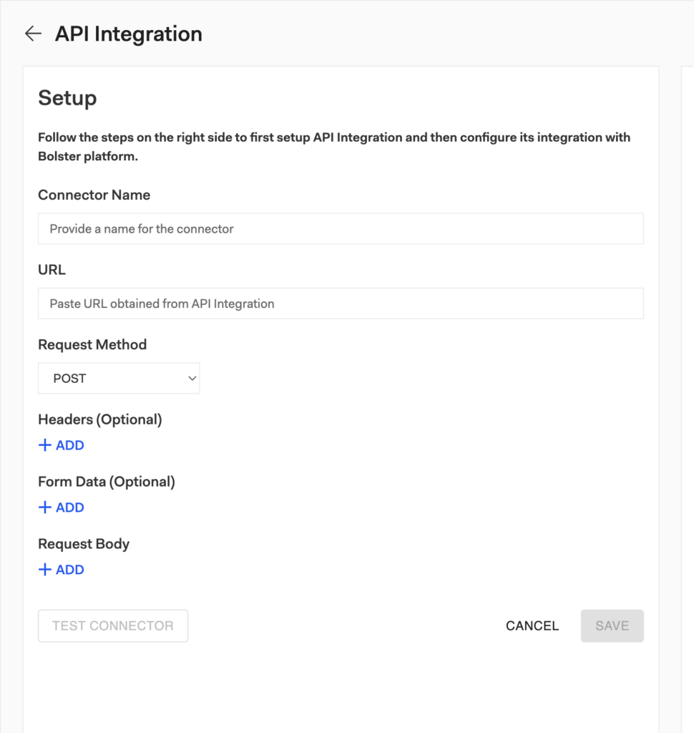The height and width of the screenshot is (733, 694).
Task: Add a Request Body entry
Action: [62, 569]
